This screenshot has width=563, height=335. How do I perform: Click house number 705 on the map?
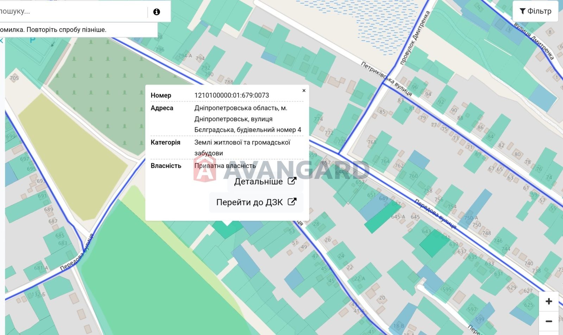[x=14, y=78]
